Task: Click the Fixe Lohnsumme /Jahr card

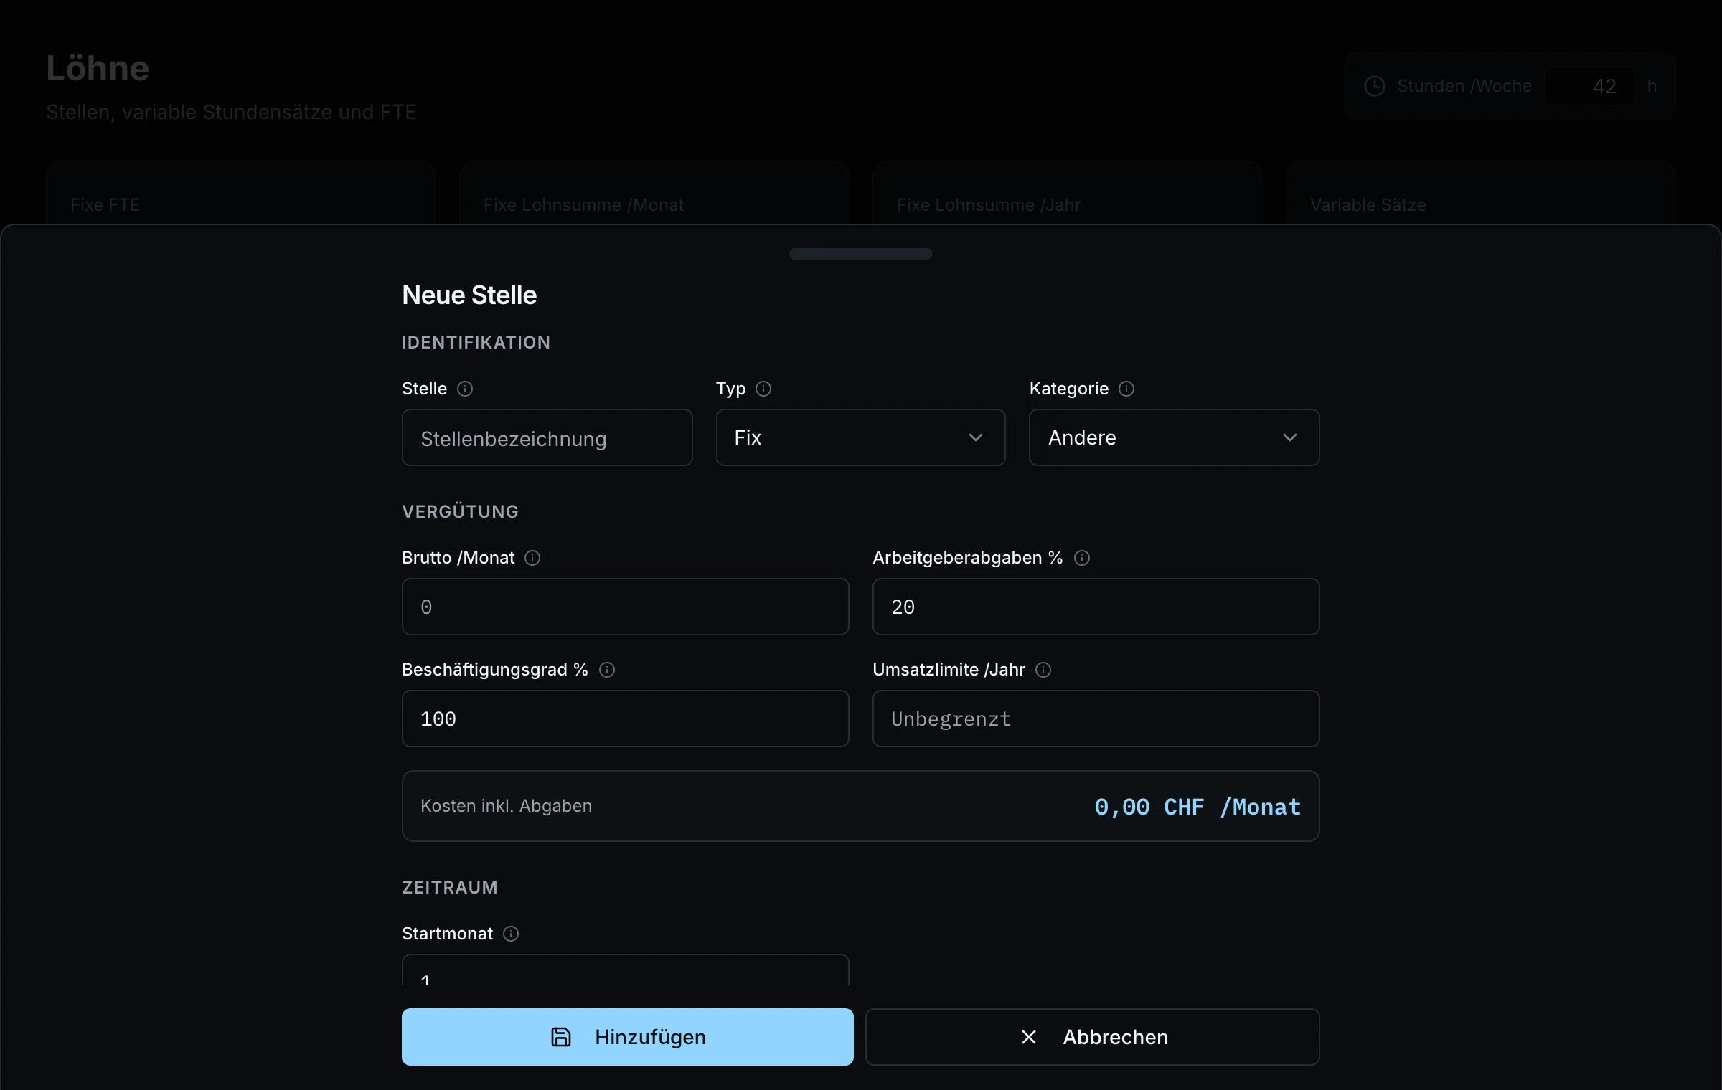Action: pyautogui.click(x=1067, y=194)
